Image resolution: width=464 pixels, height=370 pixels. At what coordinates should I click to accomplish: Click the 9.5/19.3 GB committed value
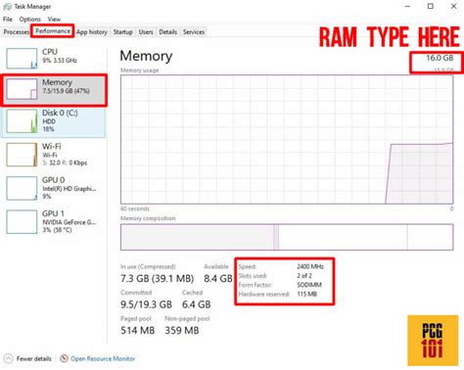146,304
